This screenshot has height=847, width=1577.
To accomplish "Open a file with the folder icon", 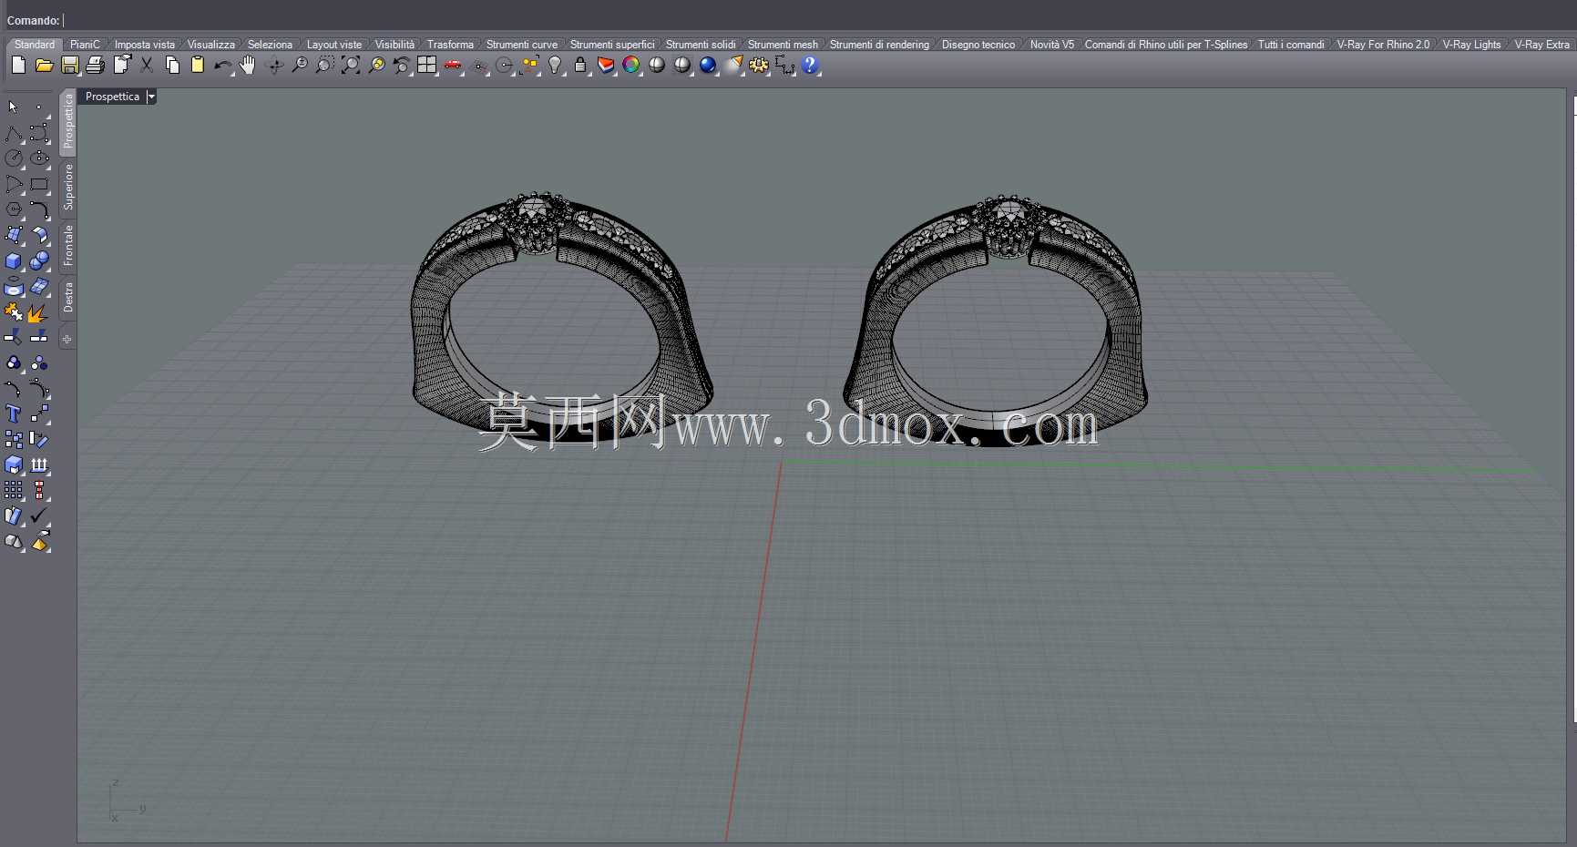I will [44, 65].
